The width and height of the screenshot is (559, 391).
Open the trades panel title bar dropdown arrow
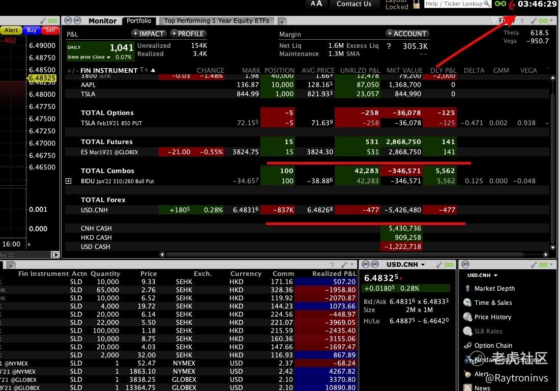(352, 265)
